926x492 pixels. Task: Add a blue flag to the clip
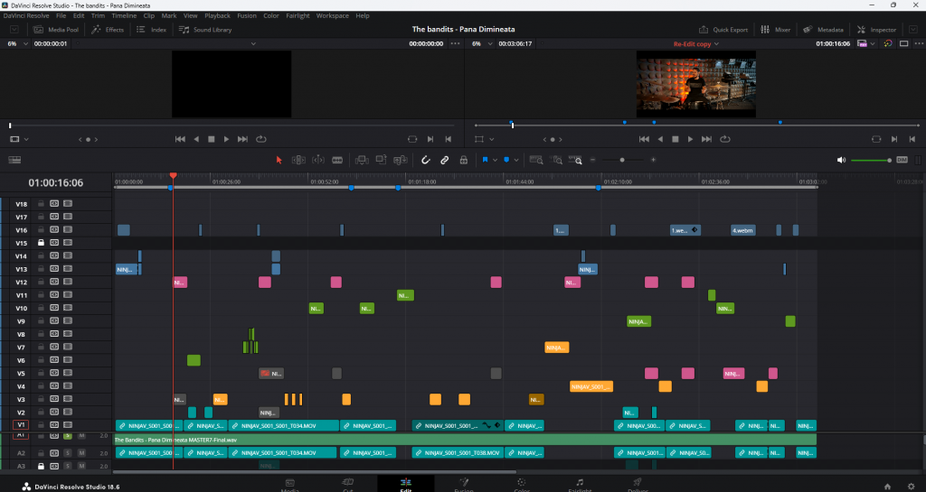coord(485,160)
